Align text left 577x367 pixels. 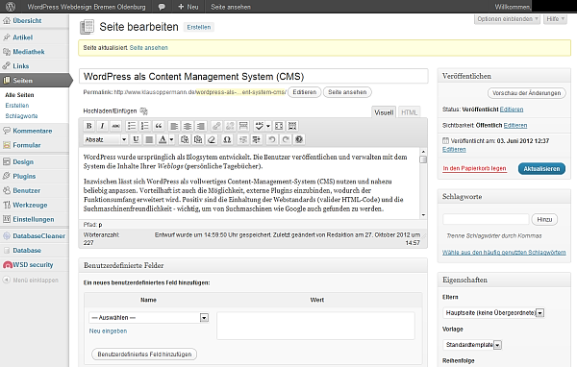(174, 126)
